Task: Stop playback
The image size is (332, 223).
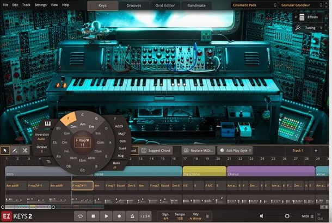Action: 93,216
